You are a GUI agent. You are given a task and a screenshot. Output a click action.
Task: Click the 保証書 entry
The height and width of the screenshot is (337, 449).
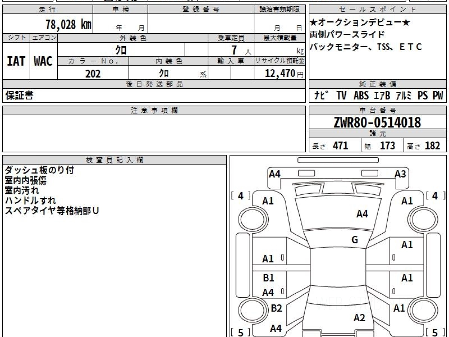pyautogui.click(x=19, y=95)
